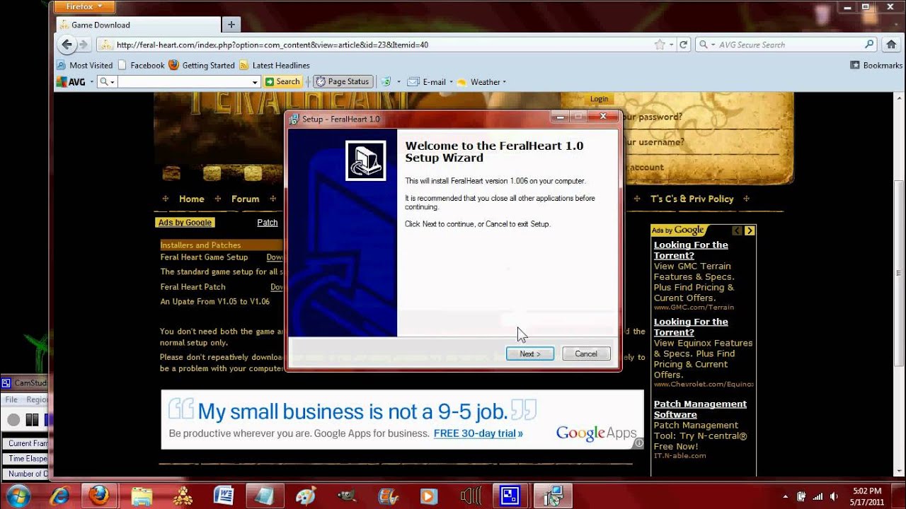Click the ad info icon on banner
The height and width of the screenshot is (509, 906).
tap(638, 443)
